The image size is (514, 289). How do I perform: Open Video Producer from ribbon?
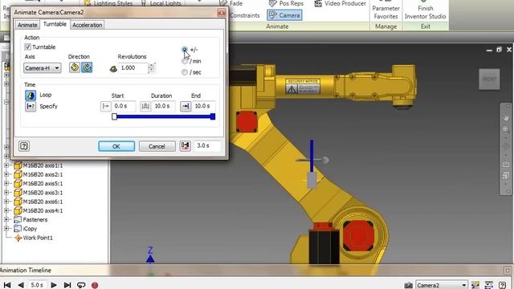340,3
